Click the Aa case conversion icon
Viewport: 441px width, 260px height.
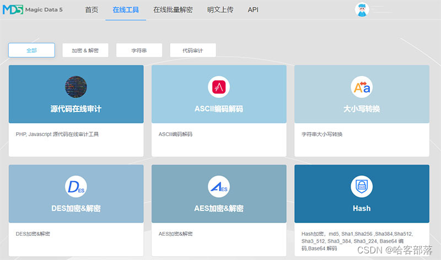point(362,87)
